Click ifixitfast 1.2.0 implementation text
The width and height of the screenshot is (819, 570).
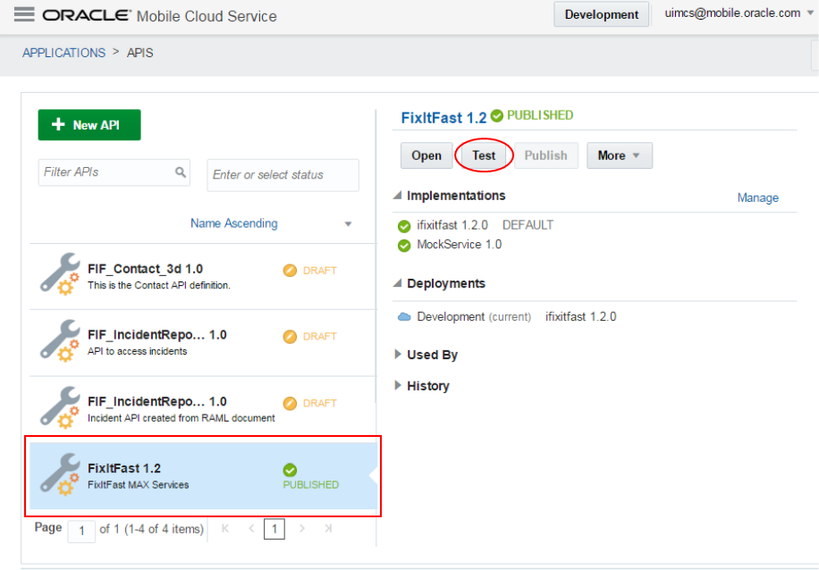click(x=452, y=225)
